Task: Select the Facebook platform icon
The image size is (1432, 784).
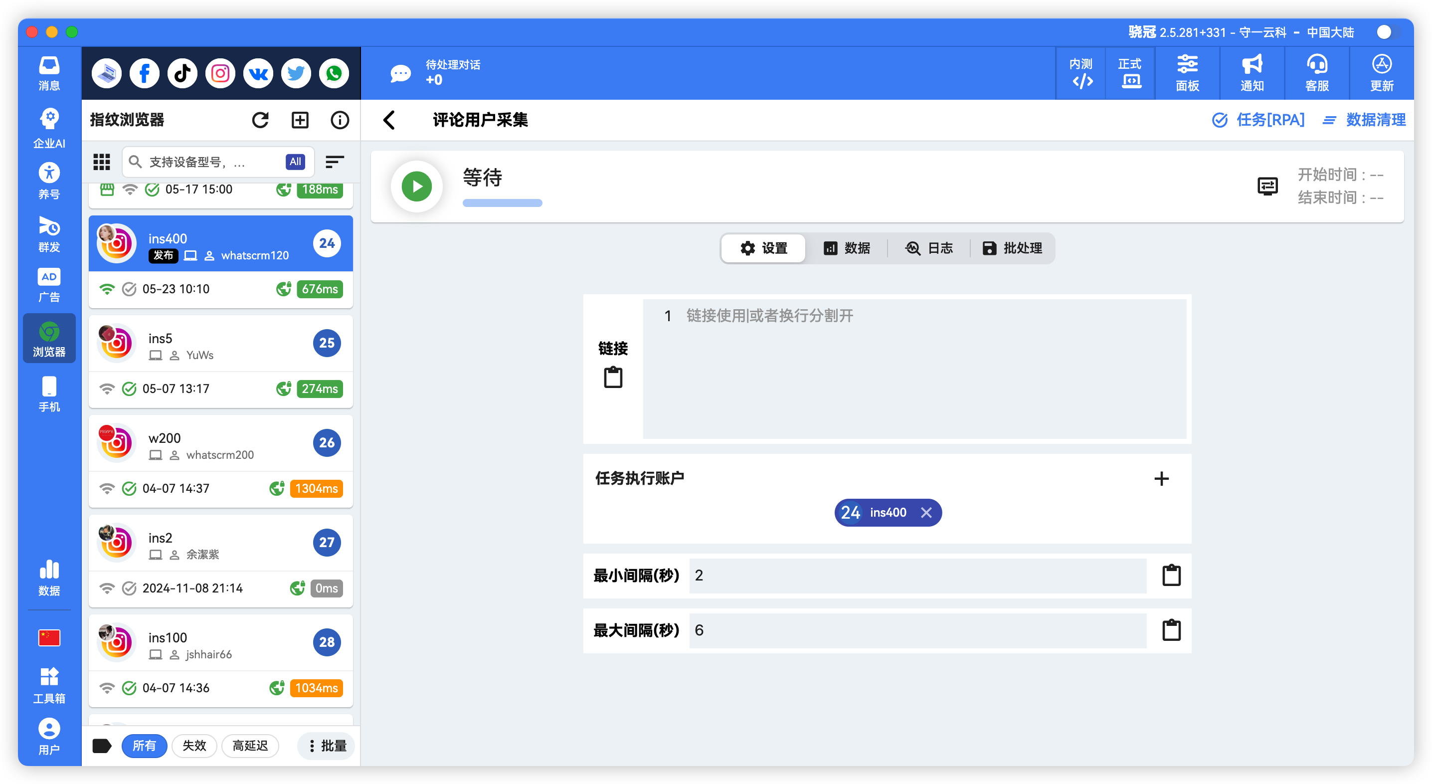Action: pyautogui.click(x=145, y=73)
